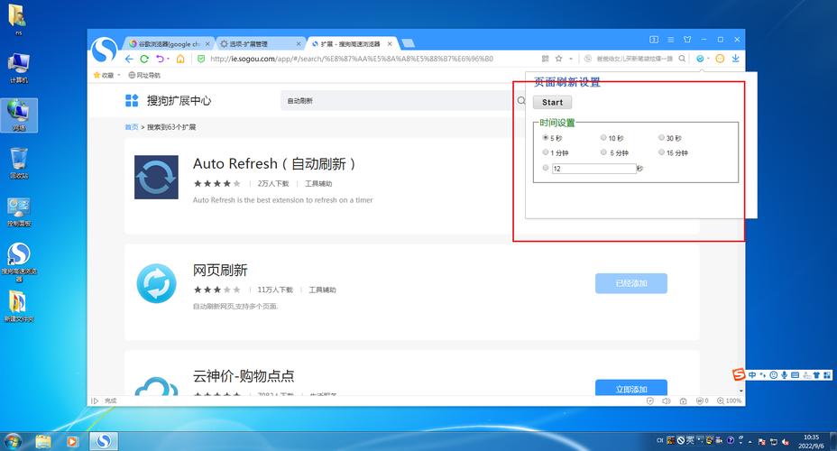Open the Windows Start button
The image size is (837, 451).
[12, 441]
